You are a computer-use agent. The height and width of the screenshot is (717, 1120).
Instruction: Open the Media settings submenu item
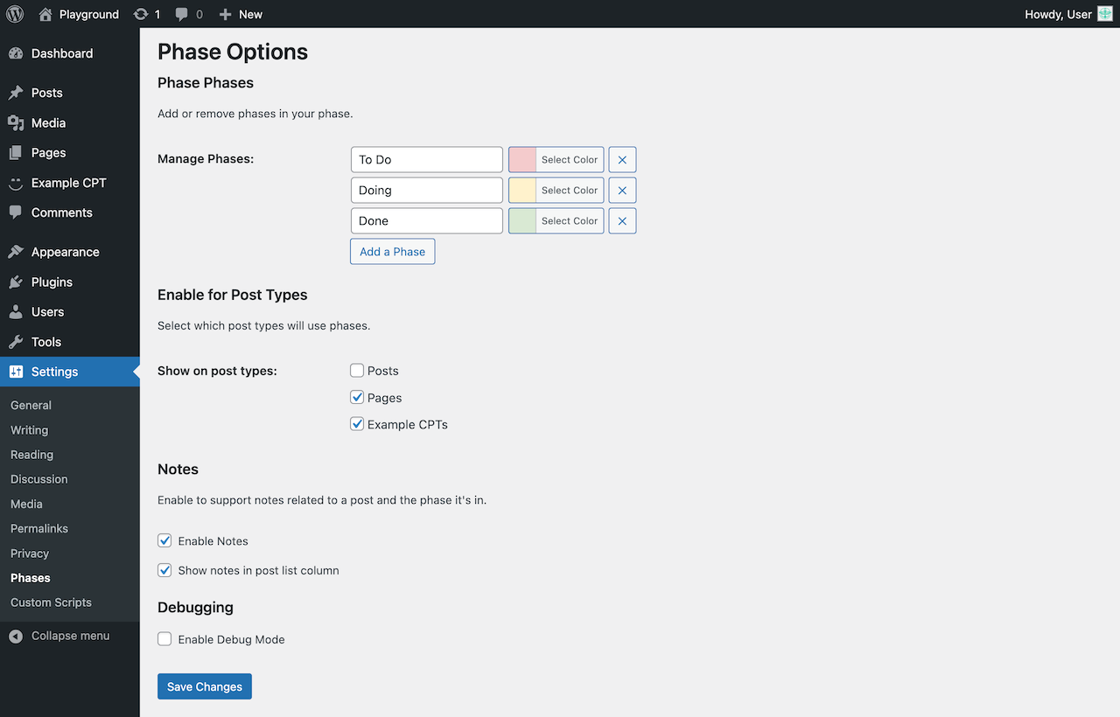[26, 504]
